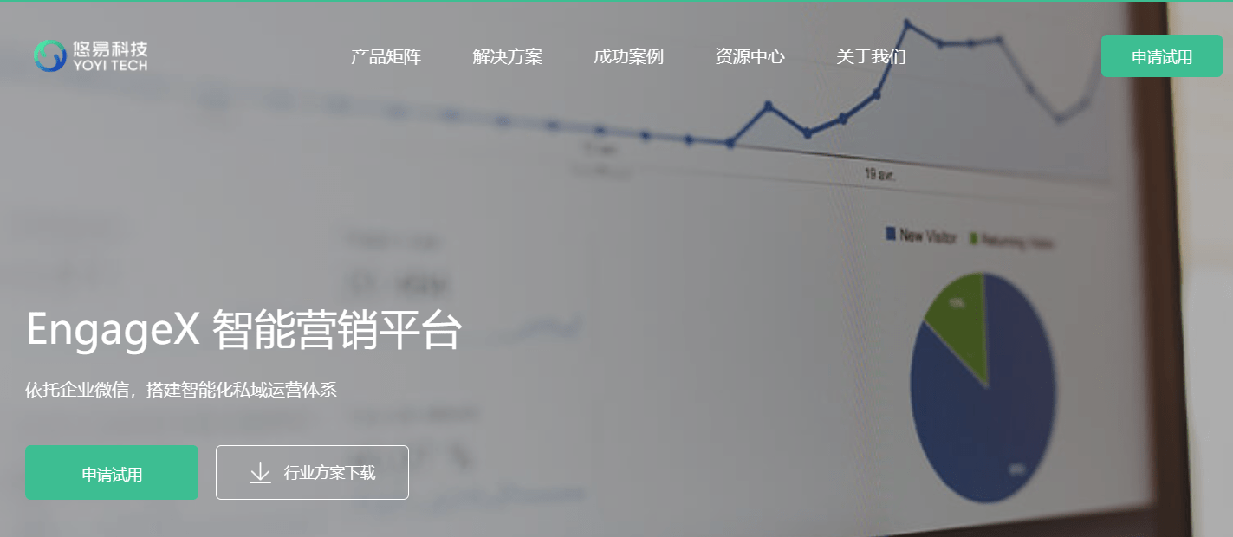Screen dimensions: 1233x537
Task: Open the 资源中心 menu
Action: click(x=750, y=57)
